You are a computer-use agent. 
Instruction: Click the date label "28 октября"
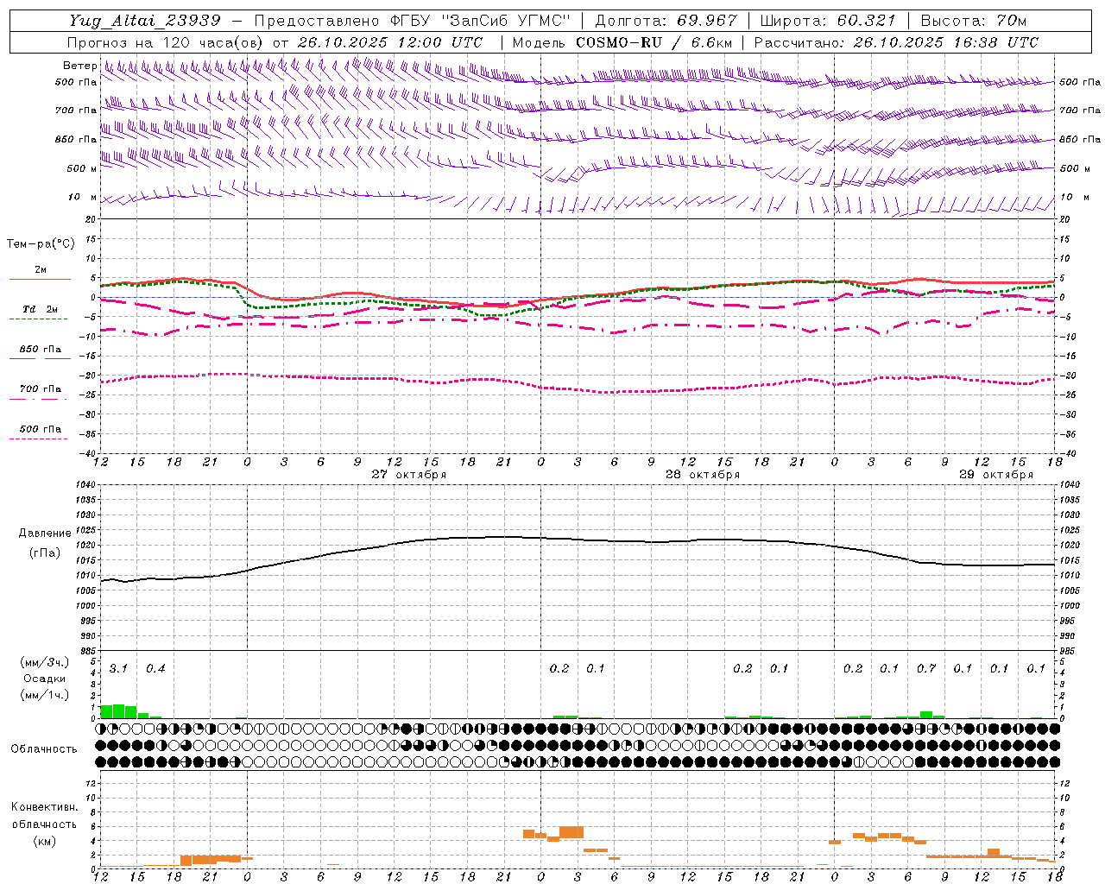pyautogui.click(x=703, y=475)
